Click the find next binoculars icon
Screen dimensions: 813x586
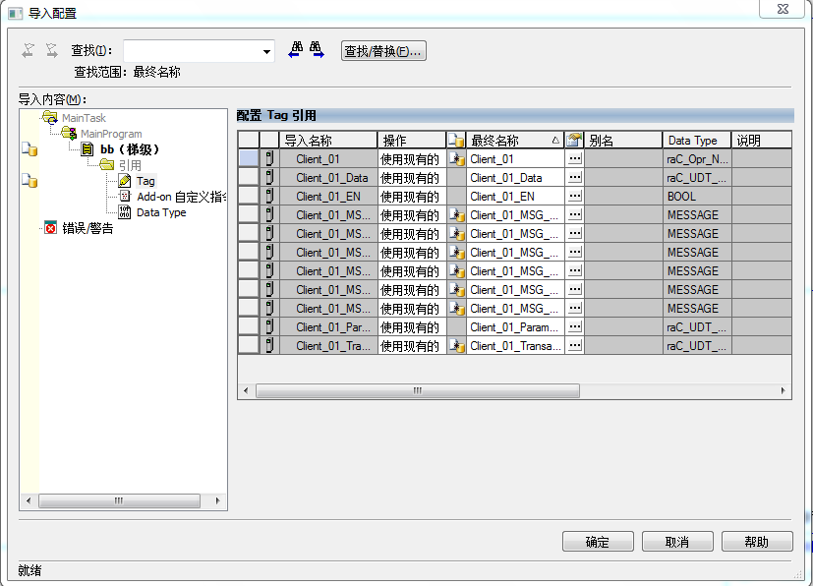point(317,50)
